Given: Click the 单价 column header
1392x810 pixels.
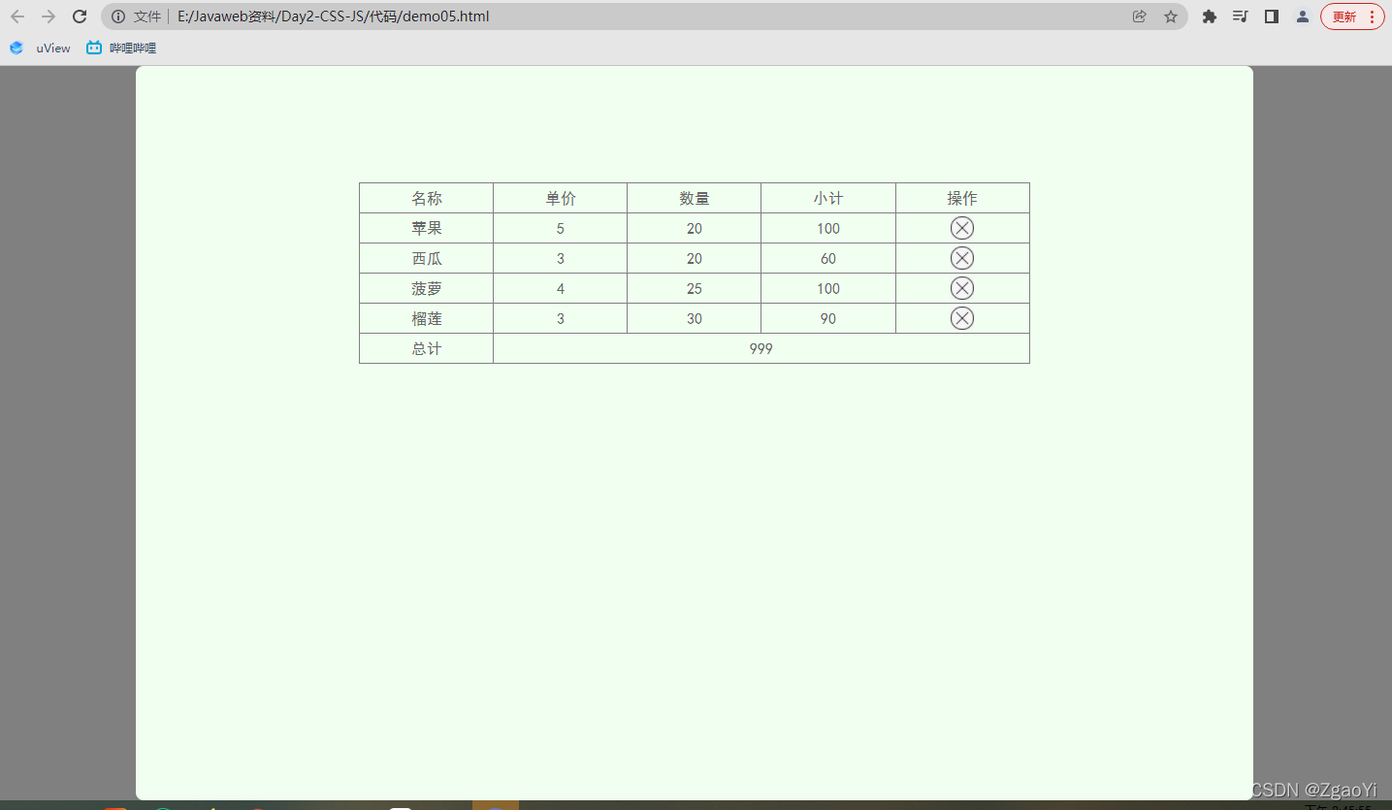Looking at the screenshot, I should (x=560, y=198).
